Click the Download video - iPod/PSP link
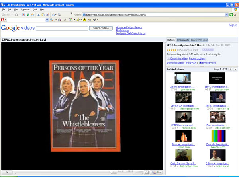This screenshot has width=239, height=179. click(182, 63)
